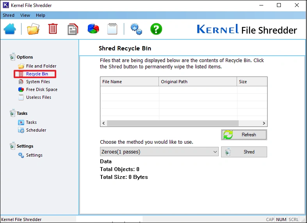The height and width of the screenshot is (223, 307).
Task: Open the Useless Files notepad toolbar icon
Action: click(x=112, y=29)
